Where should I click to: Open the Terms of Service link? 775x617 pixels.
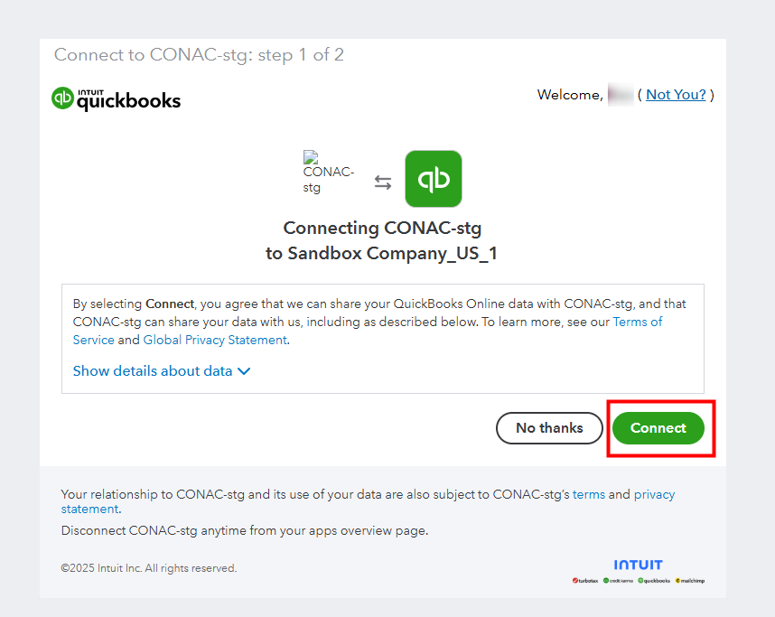pos(638,322)
